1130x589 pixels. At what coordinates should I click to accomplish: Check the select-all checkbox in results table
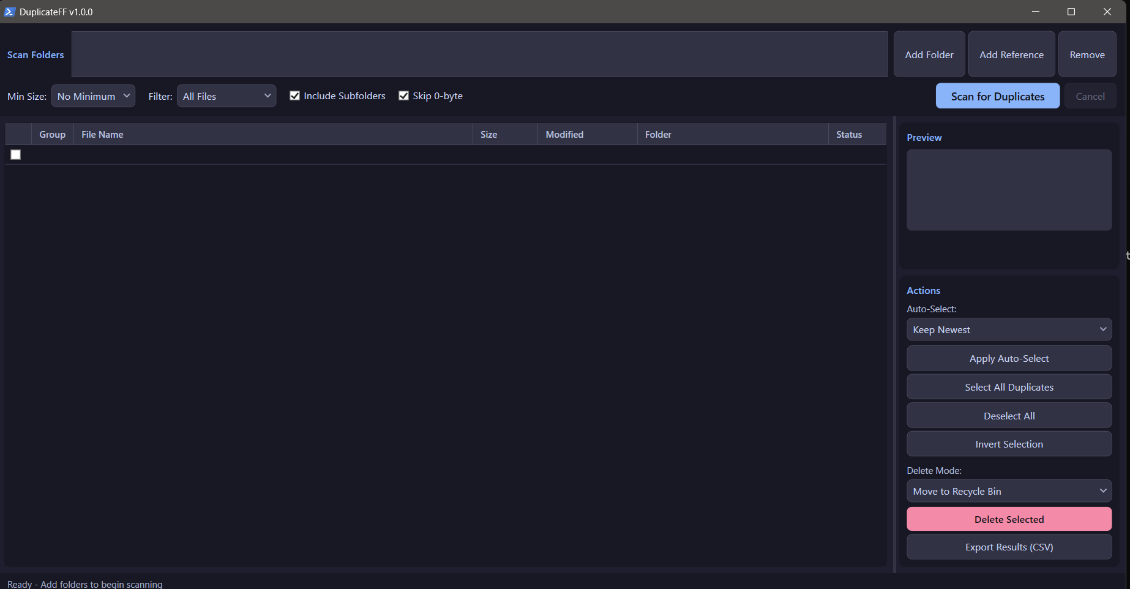tap(15, 154)
